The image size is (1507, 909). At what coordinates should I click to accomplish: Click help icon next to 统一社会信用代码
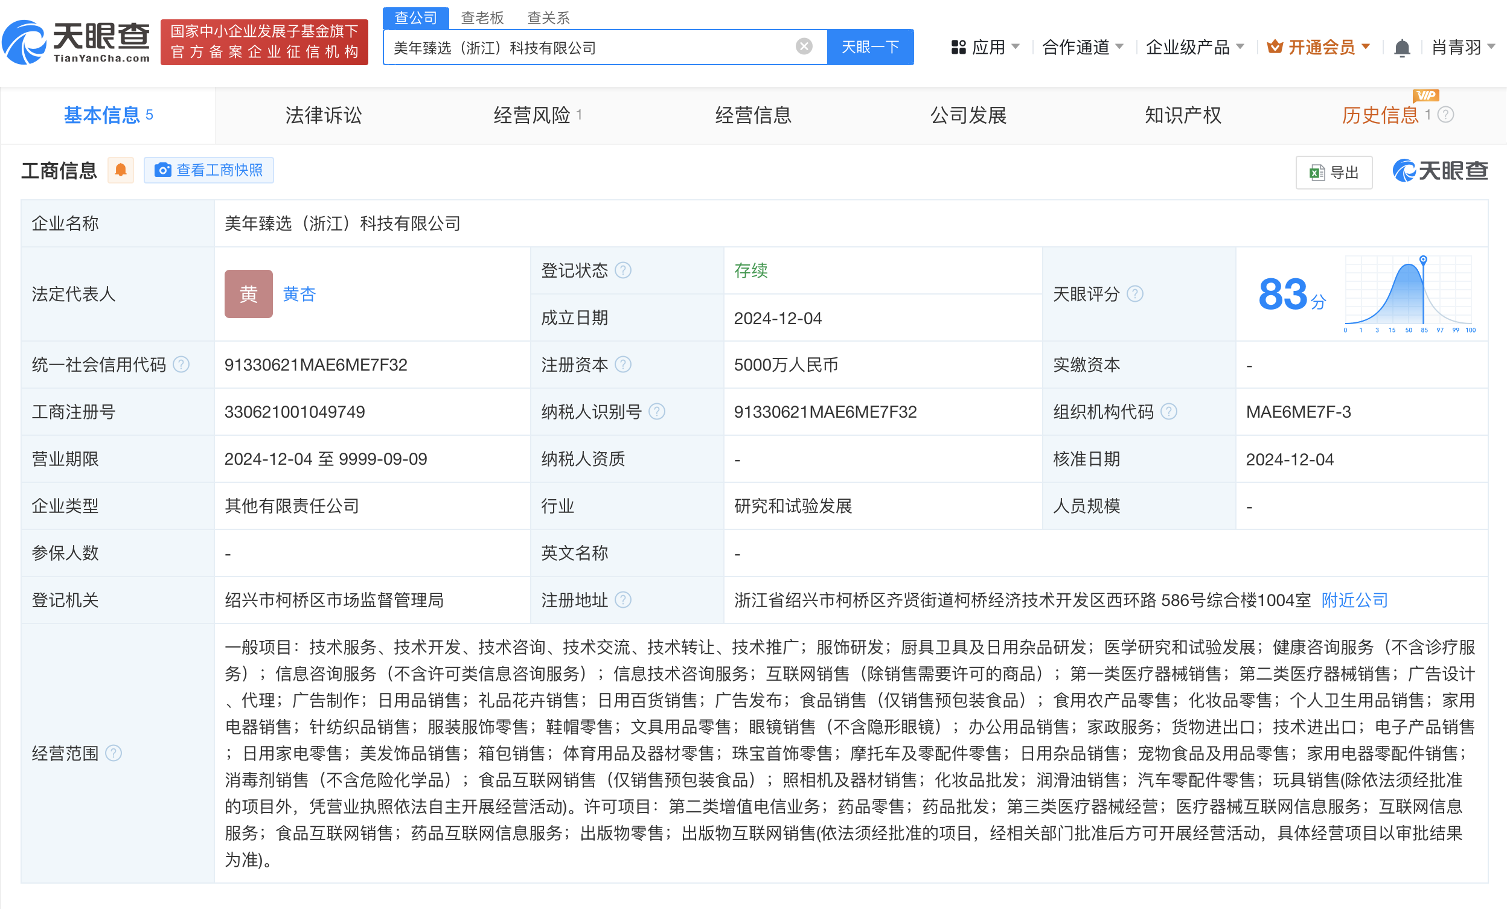pyautogui.click(x=181, y=365)
